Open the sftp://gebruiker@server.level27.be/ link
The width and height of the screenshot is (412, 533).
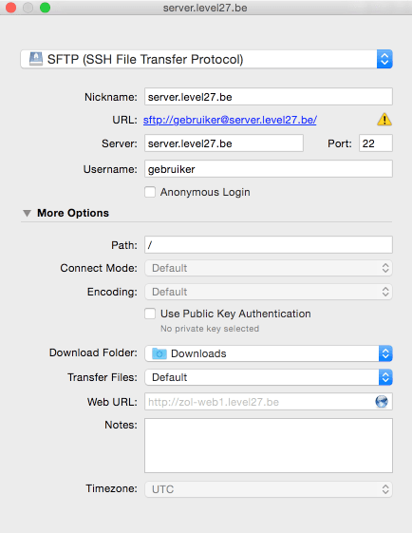pos(230,120)
